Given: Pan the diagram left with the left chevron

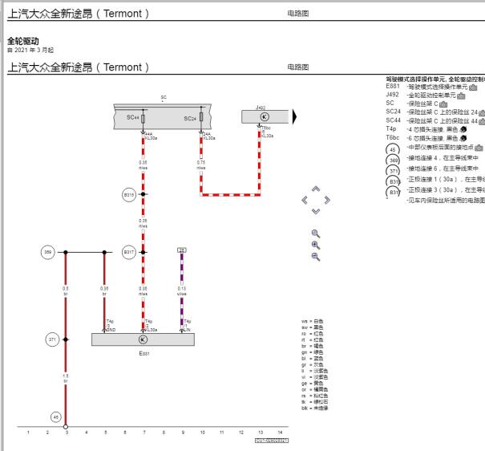Looking at the screenshot, I should pos(305,201).
